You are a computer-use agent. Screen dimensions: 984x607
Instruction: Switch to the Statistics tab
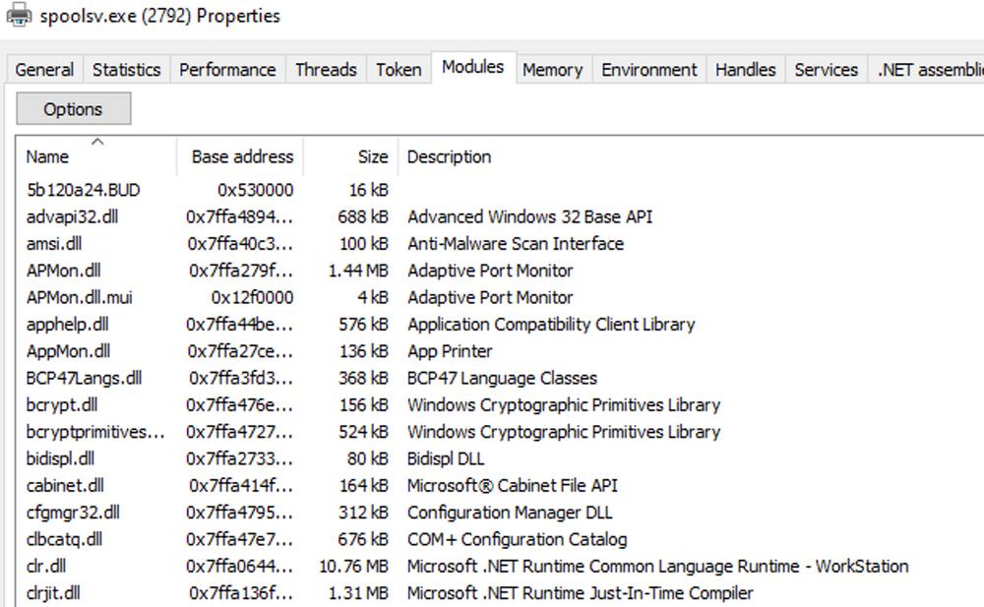coord(126,70)
